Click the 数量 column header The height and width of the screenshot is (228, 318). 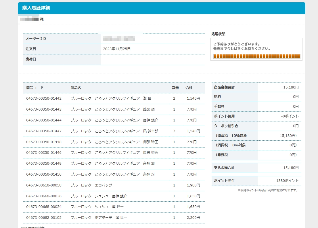(175, 88)
